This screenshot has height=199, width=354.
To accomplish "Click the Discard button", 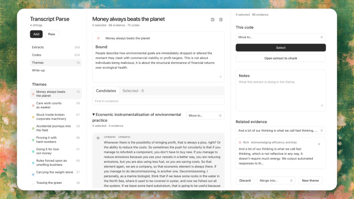I will coord(245,180).
